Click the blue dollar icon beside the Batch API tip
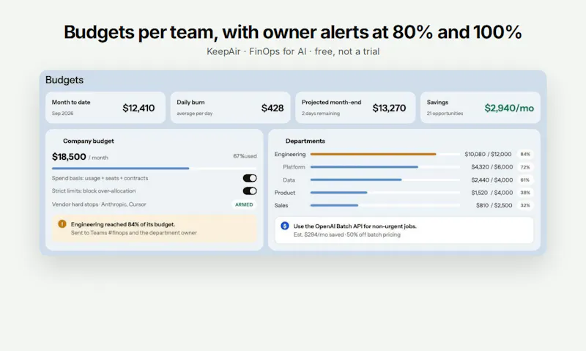The image size is (586, 351). (285, 226)
